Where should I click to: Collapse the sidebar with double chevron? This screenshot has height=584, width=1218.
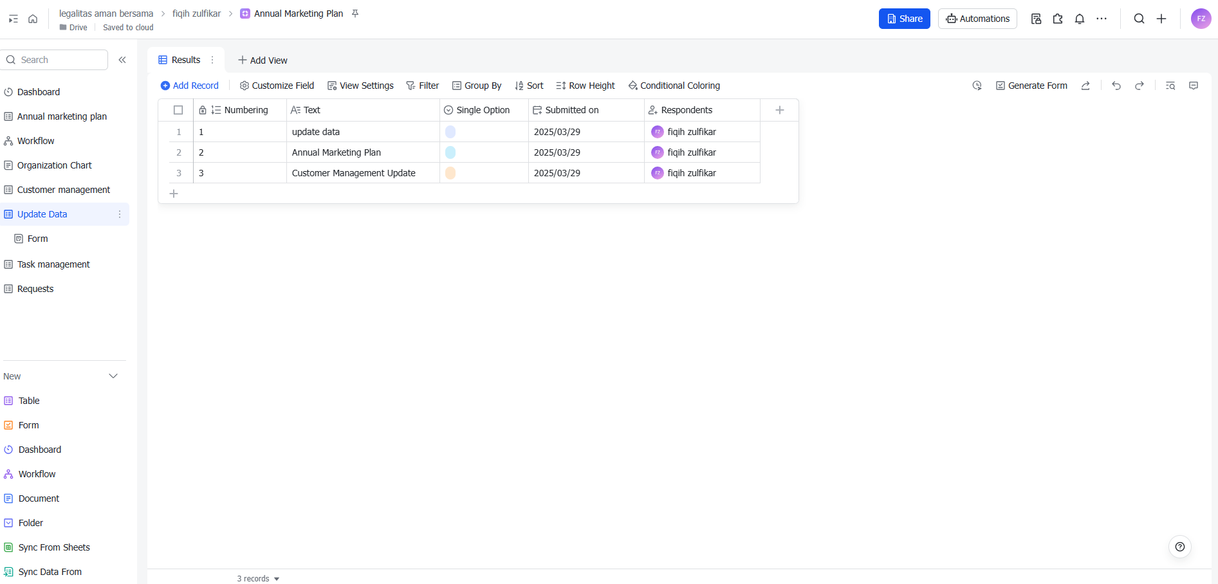(x=122, y=60)
